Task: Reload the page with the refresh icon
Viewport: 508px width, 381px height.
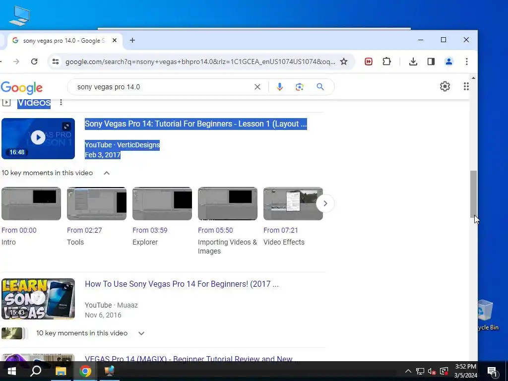Action: click(34, 61)
